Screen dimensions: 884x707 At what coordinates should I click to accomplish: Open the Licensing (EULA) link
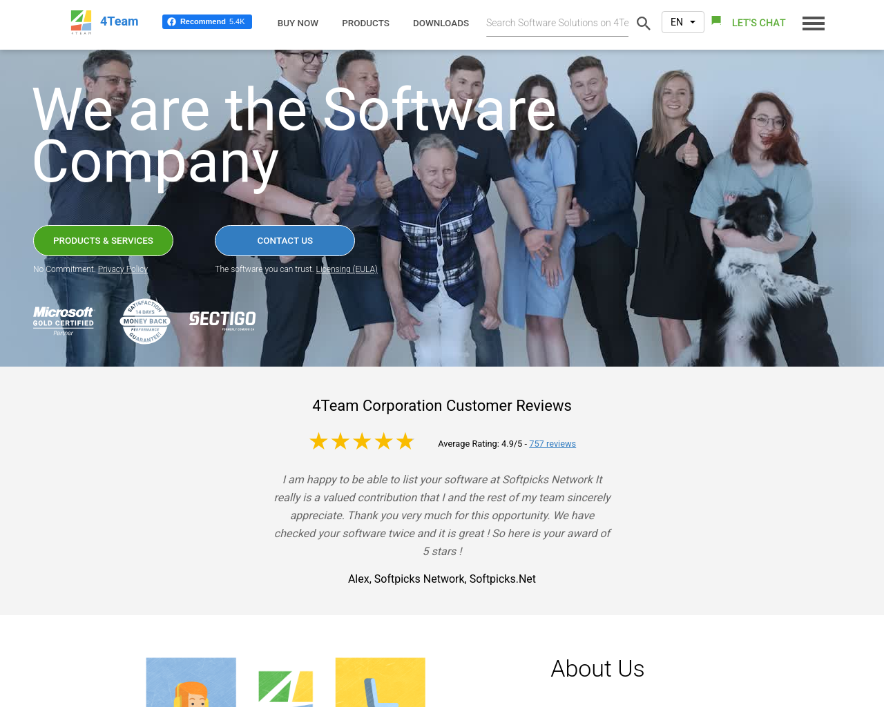(347, 269)
